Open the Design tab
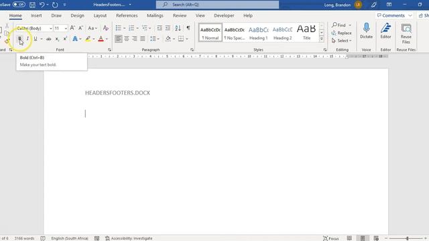Viewport: 429px width, 241px height. click(x=78, y=15)
